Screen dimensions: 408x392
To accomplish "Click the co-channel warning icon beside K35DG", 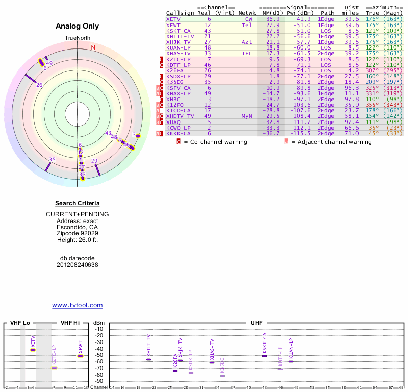I will pyautogui.click(x=162, y=82).
